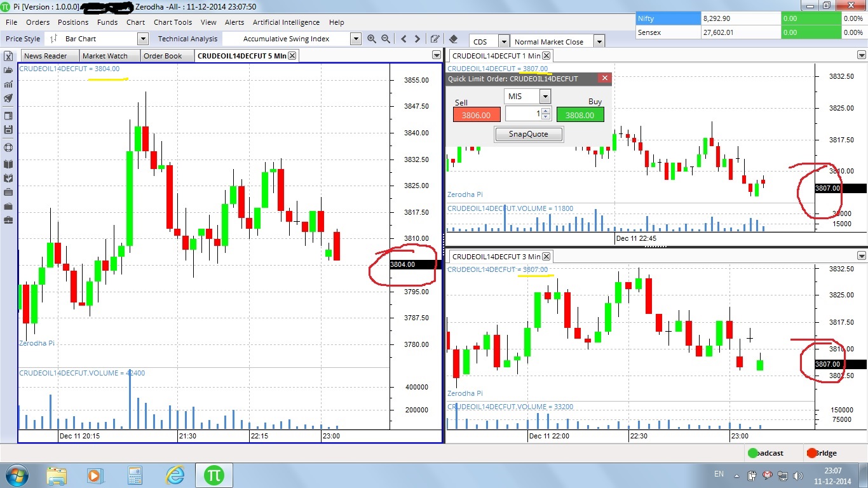868x488 pixels.
Task: Show hidden tray icons arrow
Action: click(x=736, y=475)
